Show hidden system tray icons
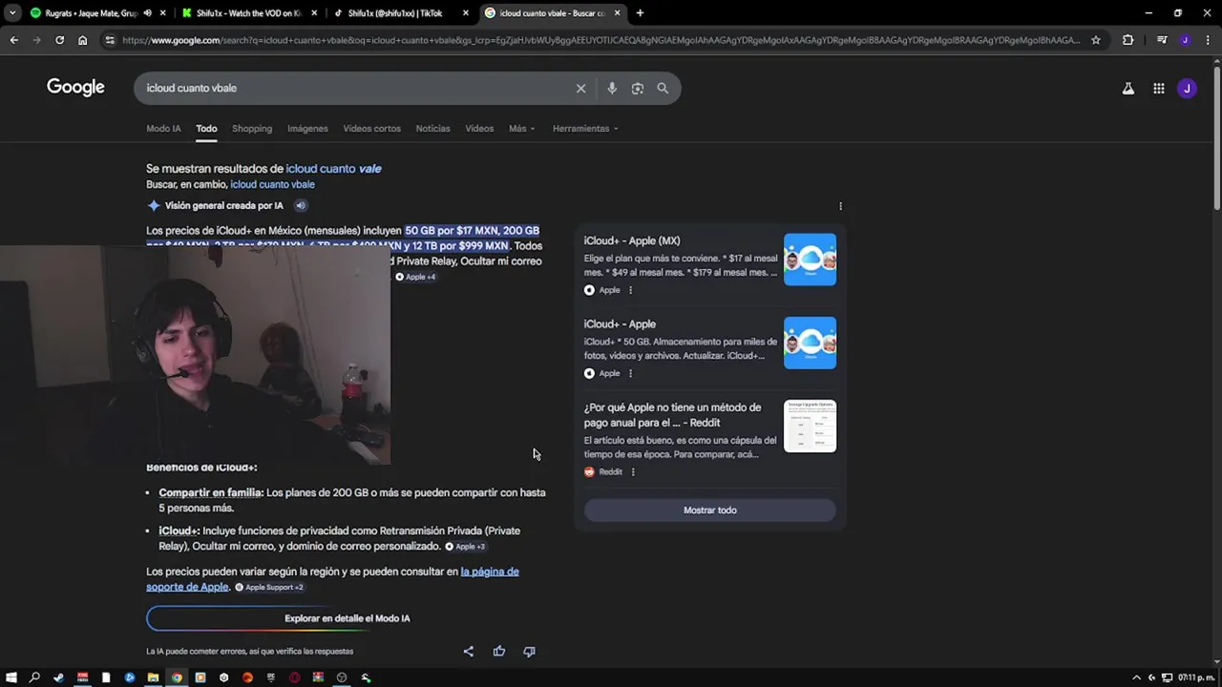The image size is (1222, 687). (1135, 677)
